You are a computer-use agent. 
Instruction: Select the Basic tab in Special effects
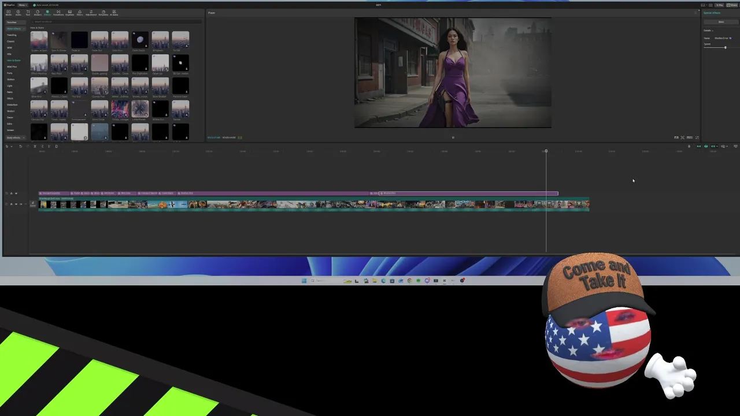tap(721, 22)
